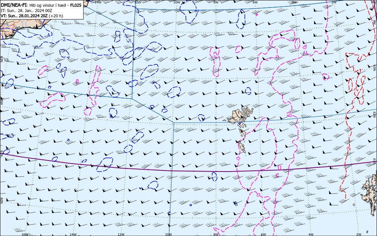
Task: Click the '14W' label on the top axis
Action: tap(98, 2)
